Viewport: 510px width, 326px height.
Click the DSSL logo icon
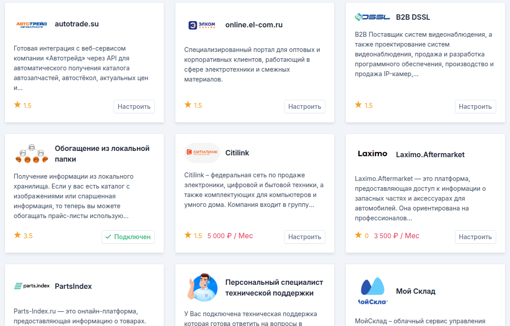pos(372,17)
